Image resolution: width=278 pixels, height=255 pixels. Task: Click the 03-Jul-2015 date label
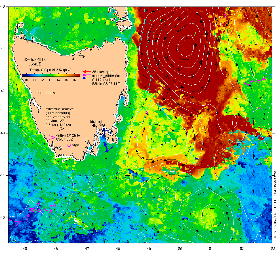point(35,59)
